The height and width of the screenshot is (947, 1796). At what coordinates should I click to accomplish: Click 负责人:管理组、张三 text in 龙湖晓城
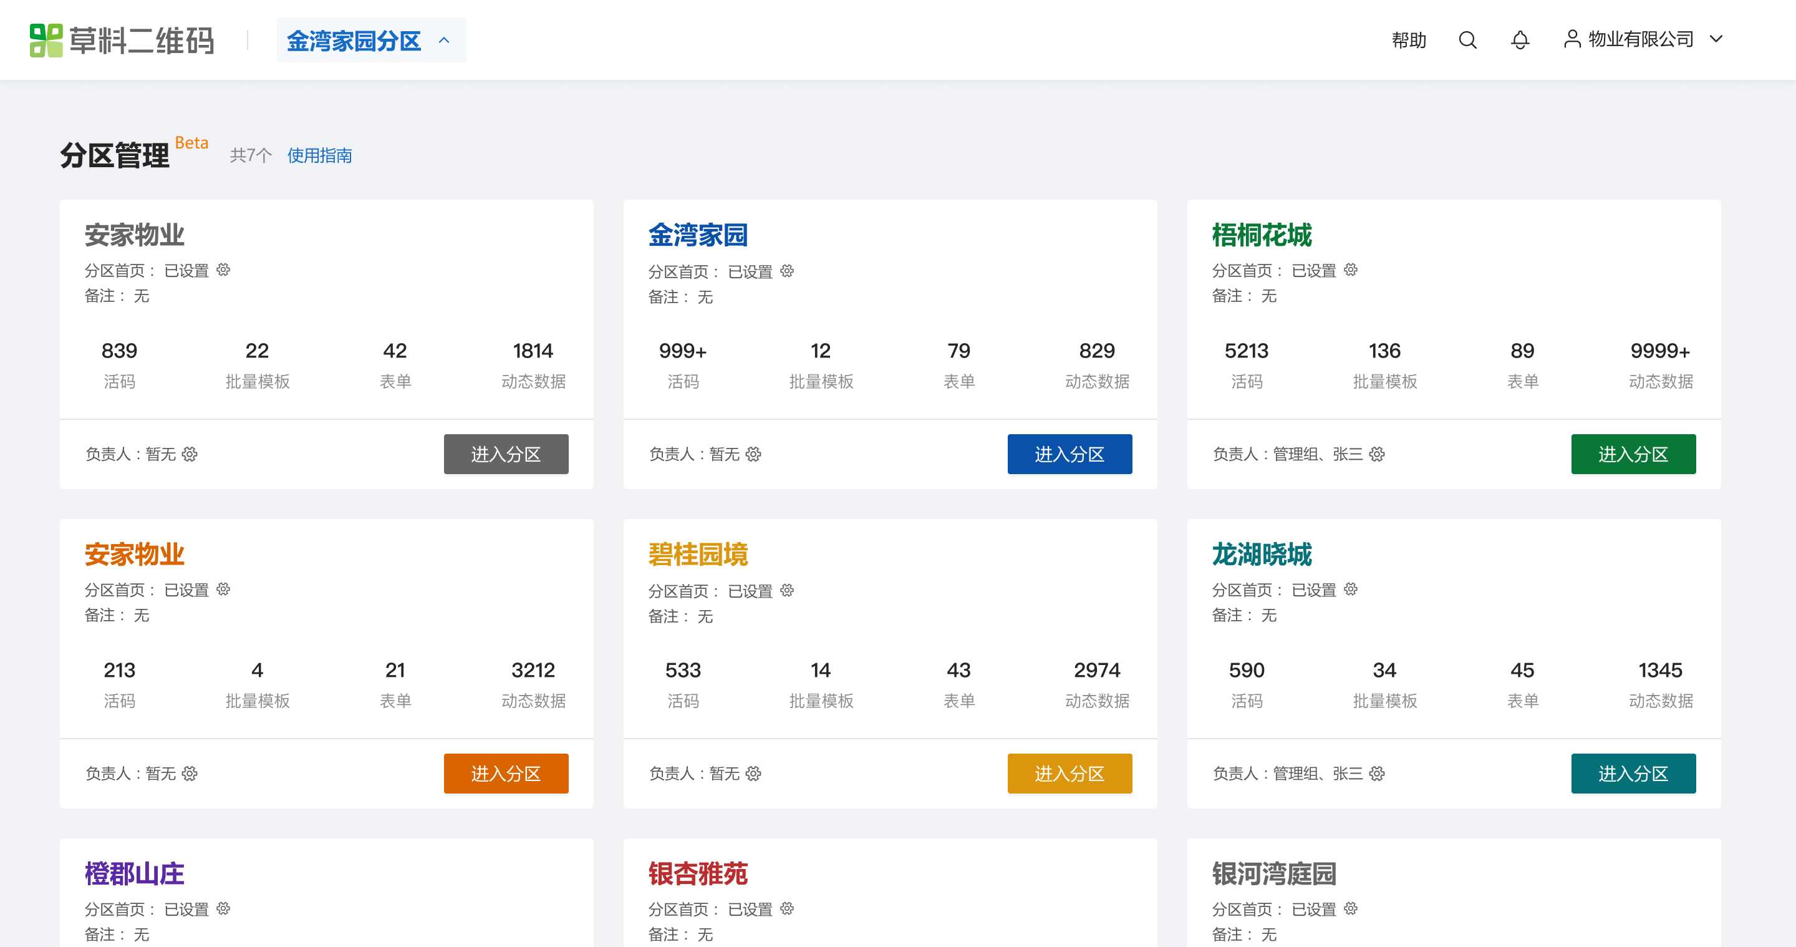pos(1288,774)
